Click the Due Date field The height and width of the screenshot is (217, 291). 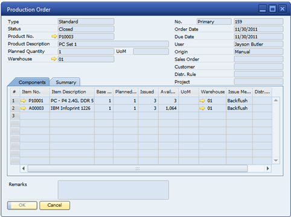click(x=258, y=37)
